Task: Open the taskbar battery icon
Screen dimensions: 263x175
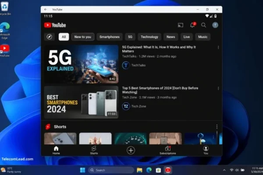Action: [242, 170]
